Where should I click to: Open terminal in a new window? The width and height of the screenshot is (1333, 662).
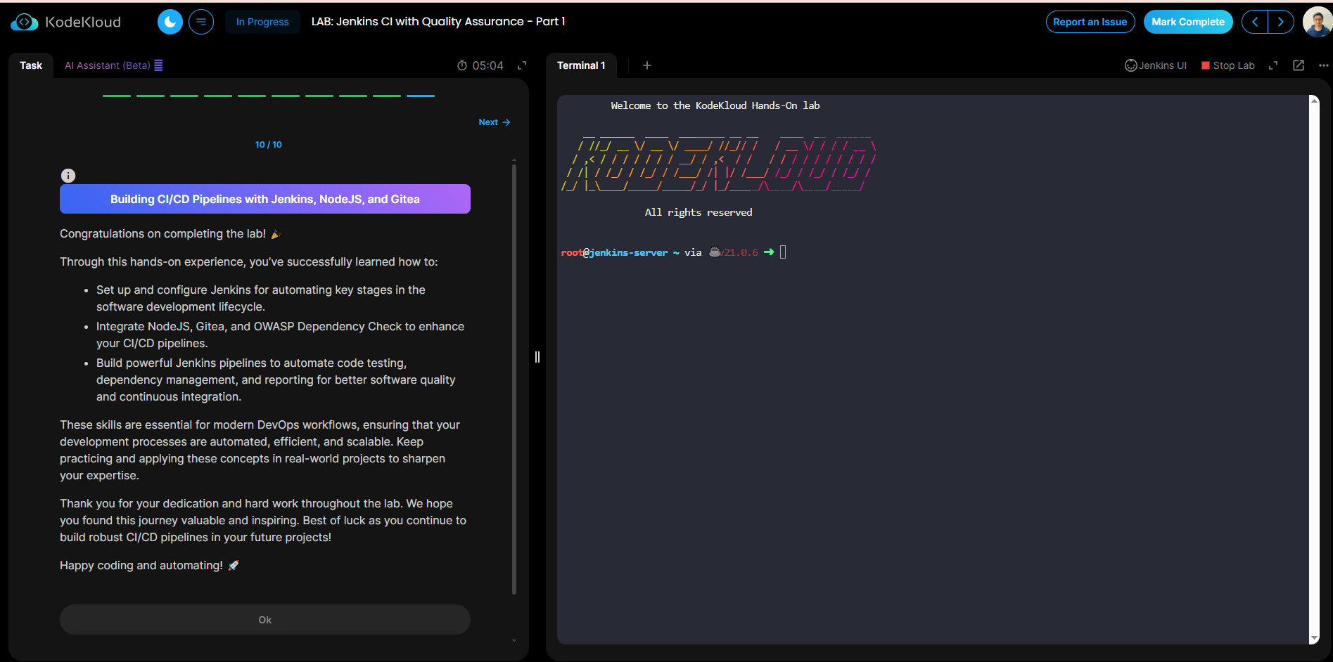[x=1299, y=65]
